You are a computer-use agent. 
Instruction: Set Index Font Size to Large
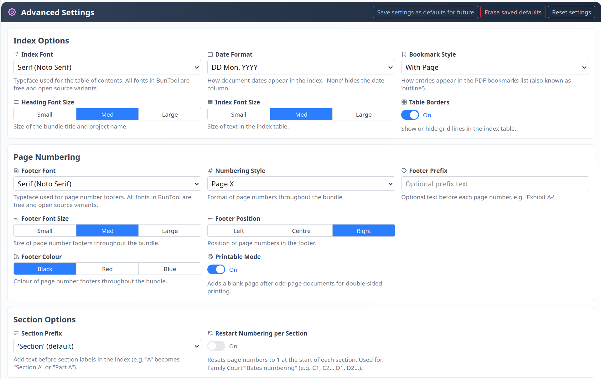pos(364,114)
